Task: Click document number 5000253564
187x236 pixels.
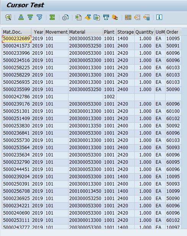Action: click(16, 148)
